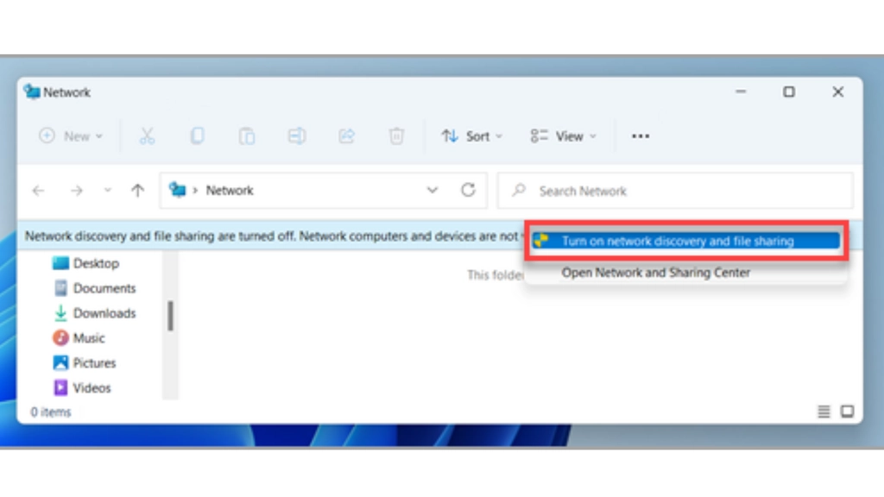The image size is (884, 497).
Task: Click the Delete trash icon
Action: tap(396, 135)
